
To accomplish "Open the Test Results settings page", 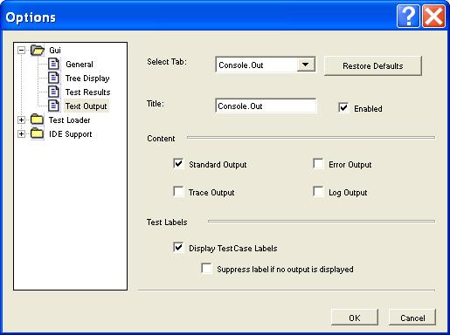I will coord(87,92).
